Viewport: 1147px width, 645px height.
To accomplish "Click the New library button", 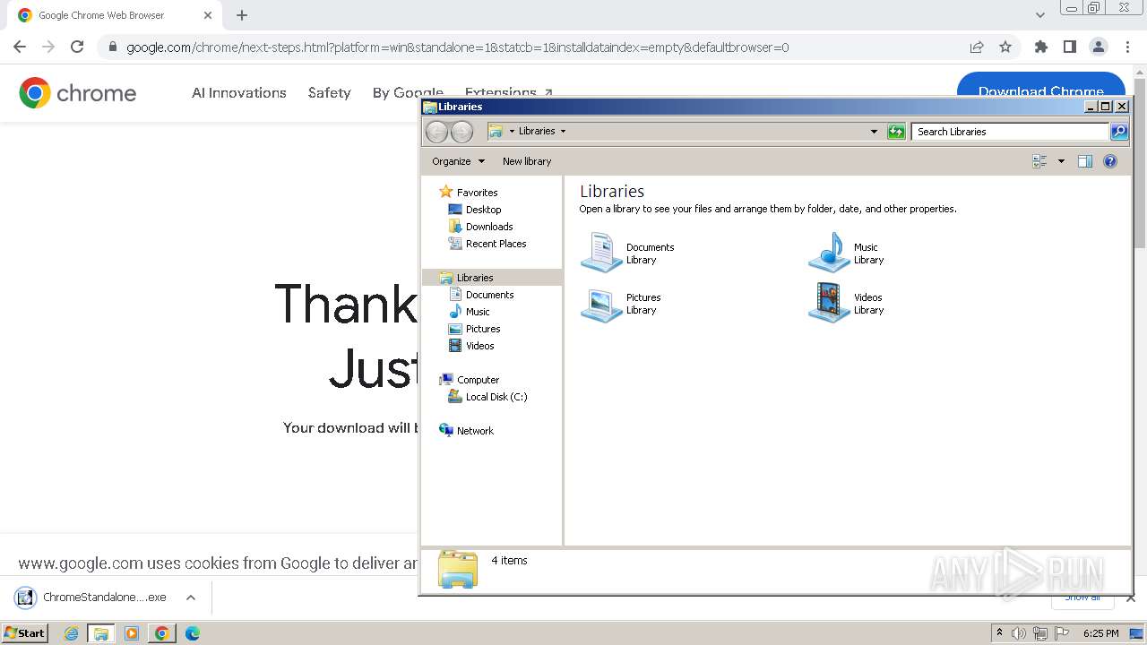I will [527, 161].
